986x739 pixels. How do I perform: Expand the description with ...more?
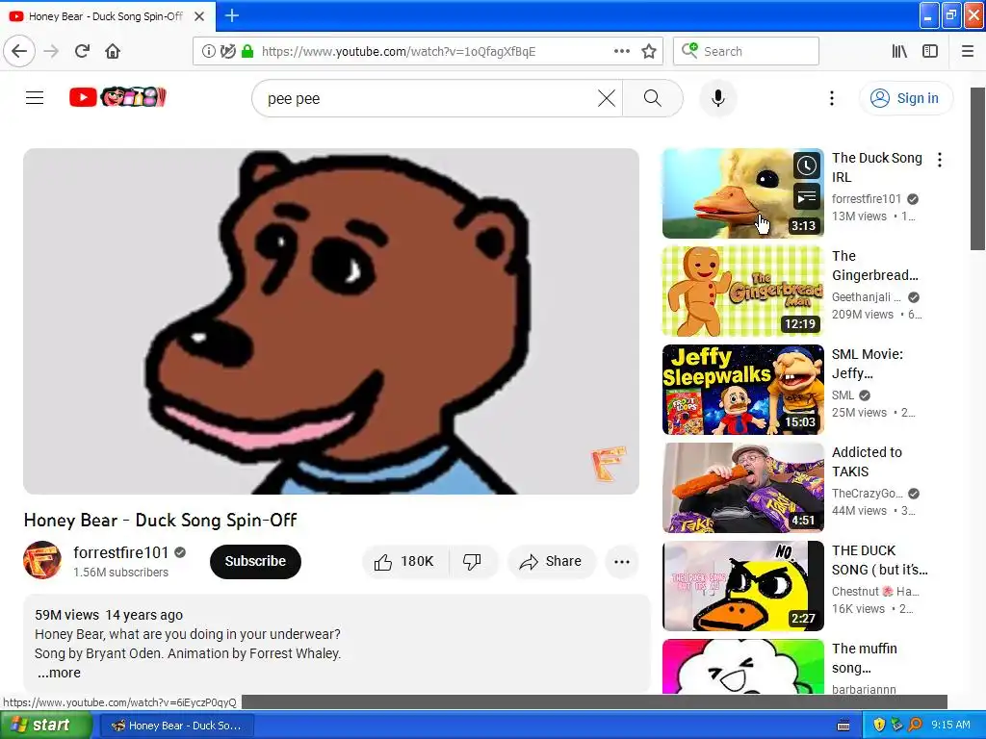click(59, 673)
